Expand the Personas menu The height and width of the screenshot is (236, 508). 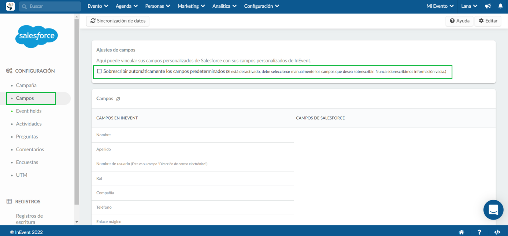click(157, 6)
